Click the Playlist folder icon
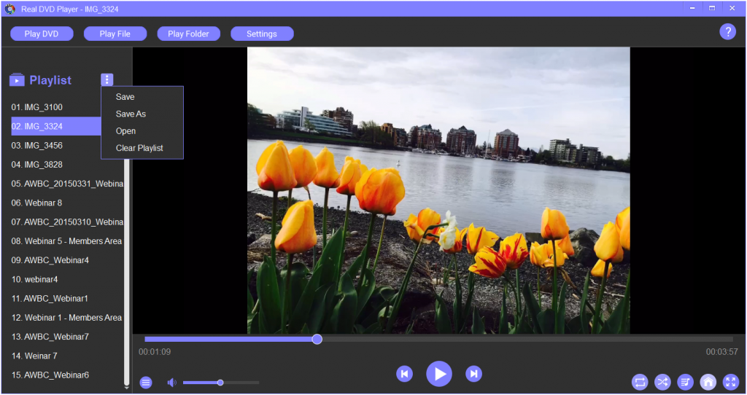Screen dimensions: 747x395 point(17,80)
